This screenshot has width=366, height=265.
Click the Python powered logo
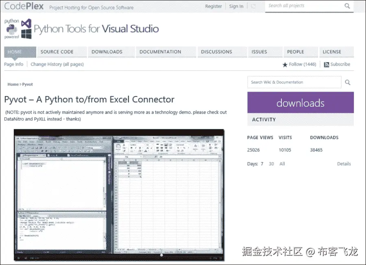11,29
